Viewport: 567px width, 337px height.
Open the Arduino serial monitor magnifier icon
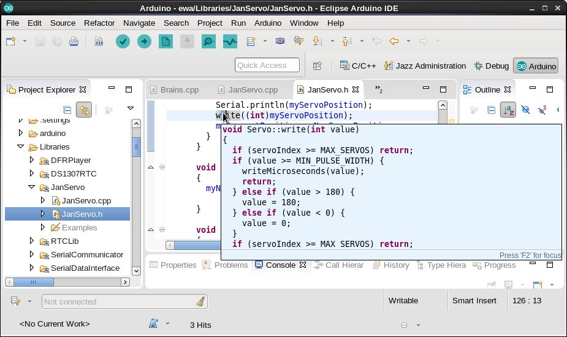pyautogui.click(x=208, y=42)
